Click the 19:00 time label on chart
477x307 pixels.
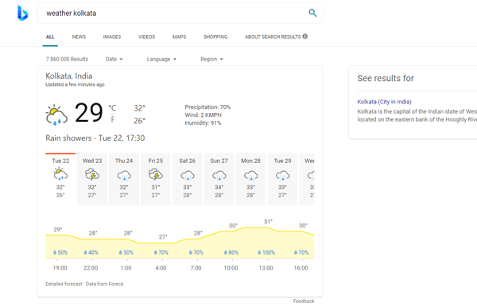point(60,268)
